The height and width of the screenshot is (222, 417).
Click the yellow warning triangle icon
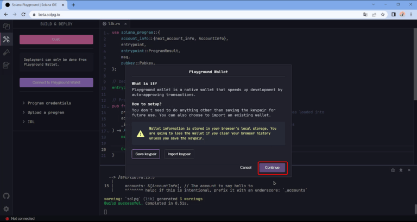tap(141, 134)
